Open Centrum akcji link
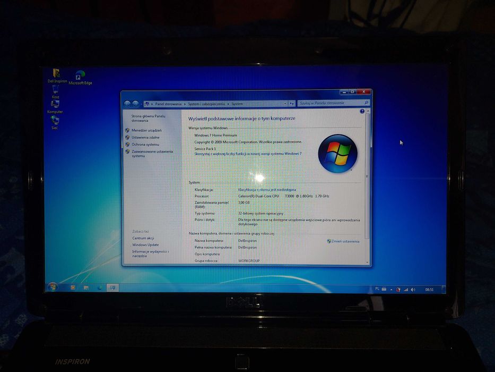Viewport: 495px width, 372px height. tap(143, 238)
